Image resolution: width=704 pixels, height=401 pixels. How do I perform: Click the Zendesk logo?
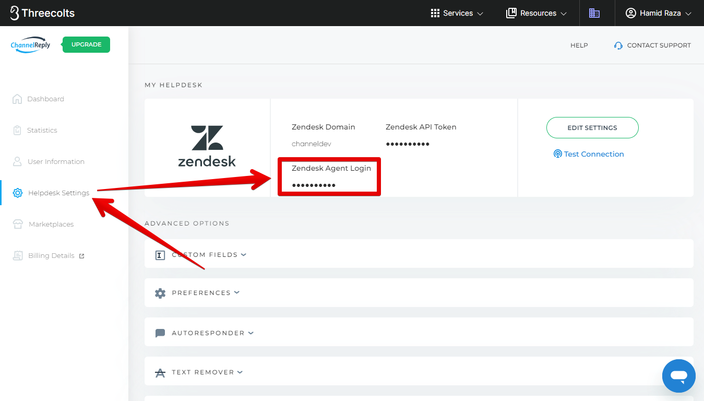207,146
